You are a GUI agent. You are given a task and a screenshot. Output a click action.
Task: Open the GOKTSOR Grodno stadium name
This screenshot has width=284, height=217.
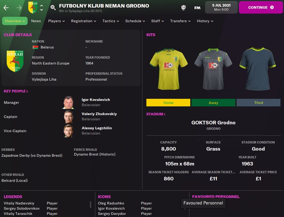[213, 123]
